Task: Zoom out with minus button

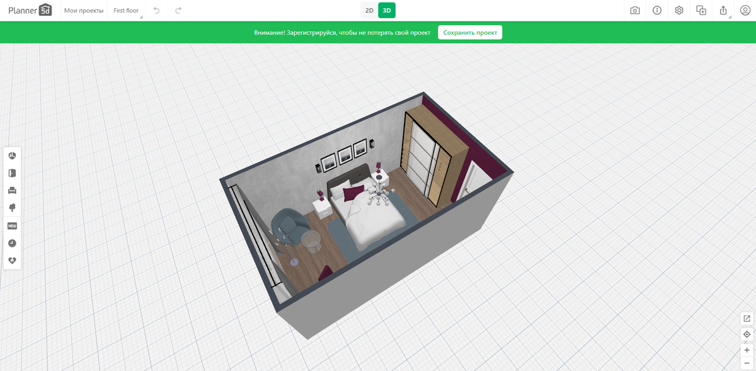Action: pos(747,363)
